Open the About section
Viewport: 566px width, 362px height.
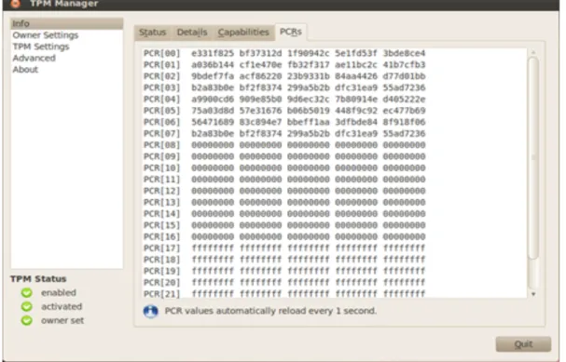coord(25,70)
